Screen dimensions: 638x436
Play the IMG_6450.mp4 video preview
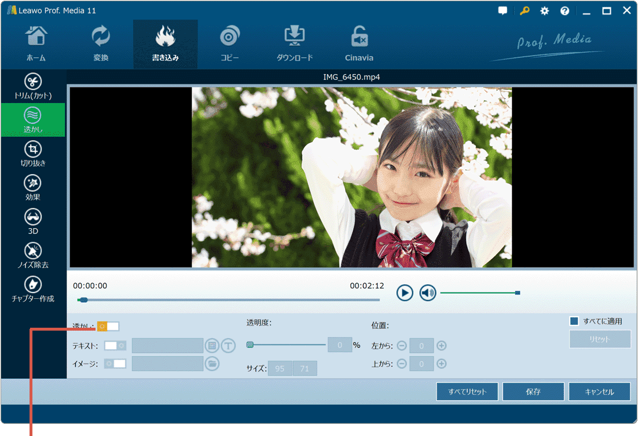pos(405,293)
